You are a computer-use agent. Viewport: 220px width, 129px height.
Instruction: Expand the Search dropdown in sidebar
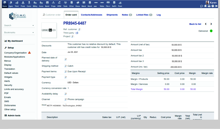(33, 26)
